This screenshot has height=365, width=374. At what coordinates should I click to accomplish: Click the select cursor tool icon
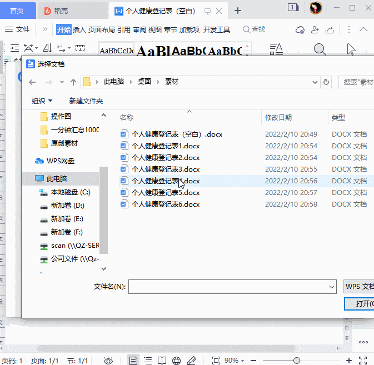351,49
